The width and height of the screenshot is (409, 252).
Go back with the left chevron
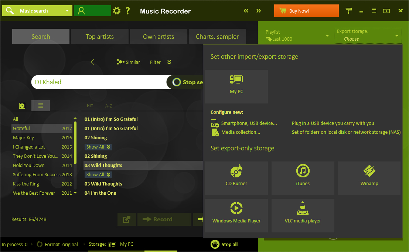tap(92, 62)
